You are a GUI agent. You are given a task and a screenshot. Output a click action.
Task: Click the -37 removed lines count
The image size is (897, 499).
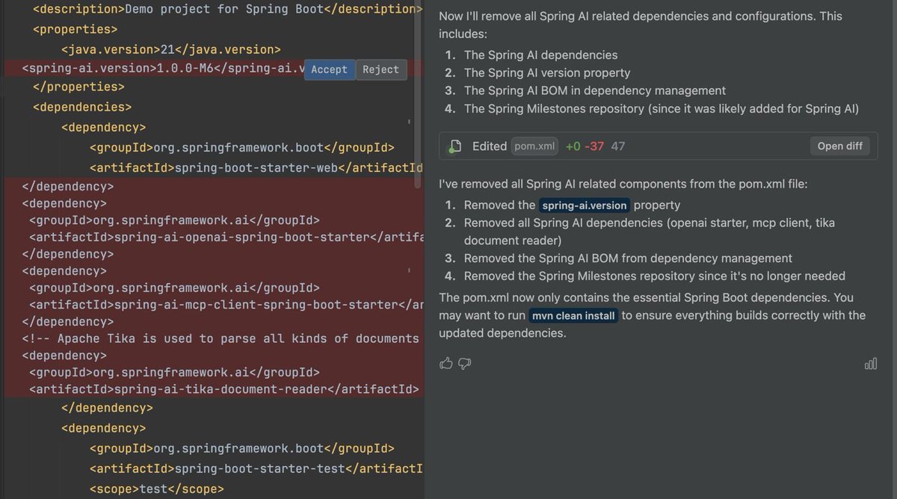click(x=595, y=146)
